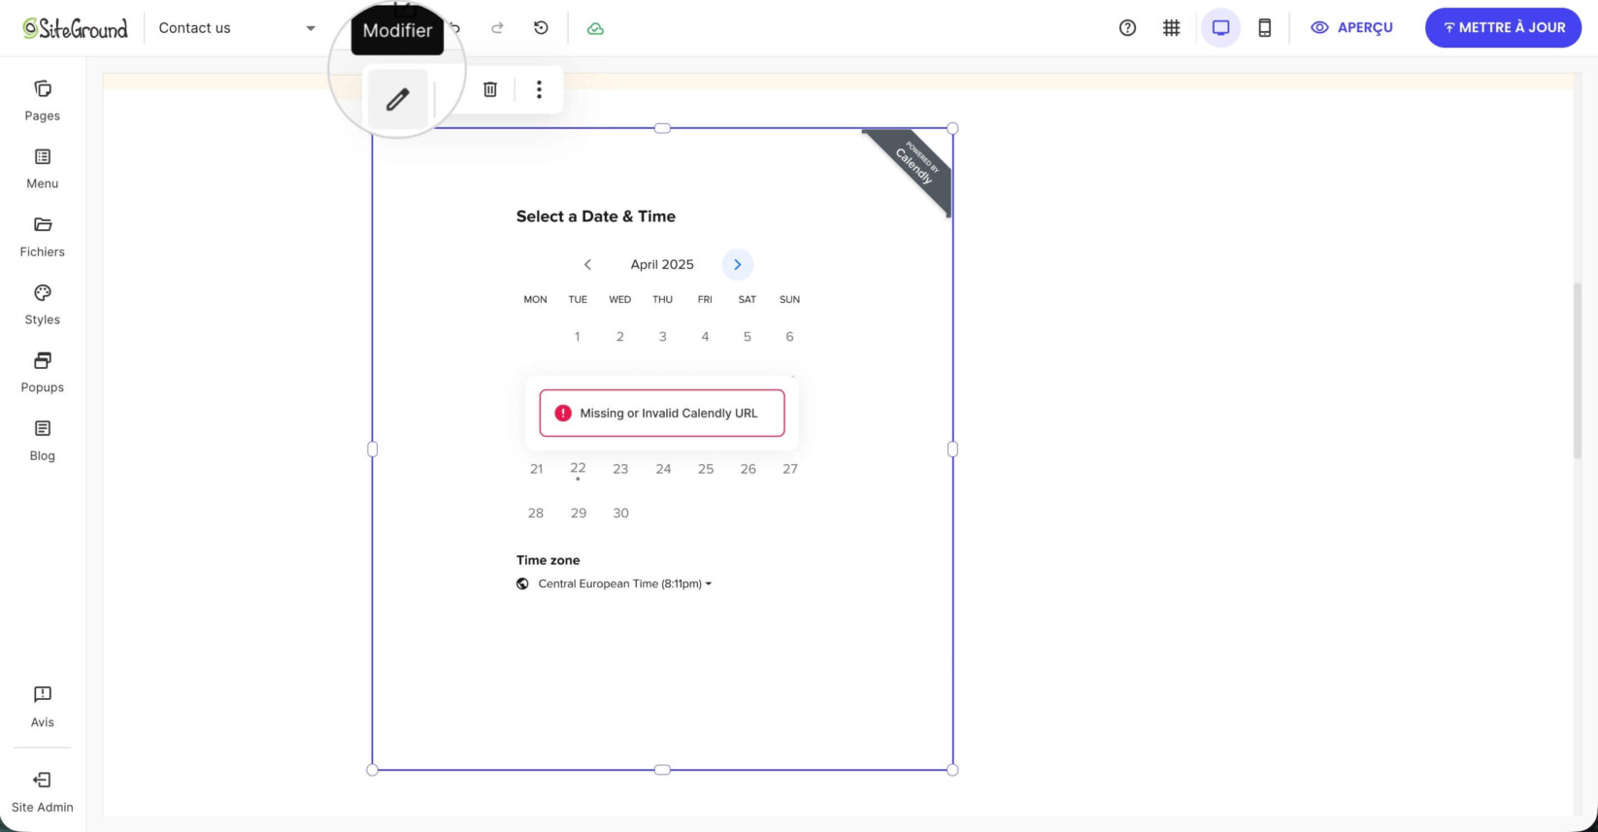Open the Blog panel

(x=43, y=441)
